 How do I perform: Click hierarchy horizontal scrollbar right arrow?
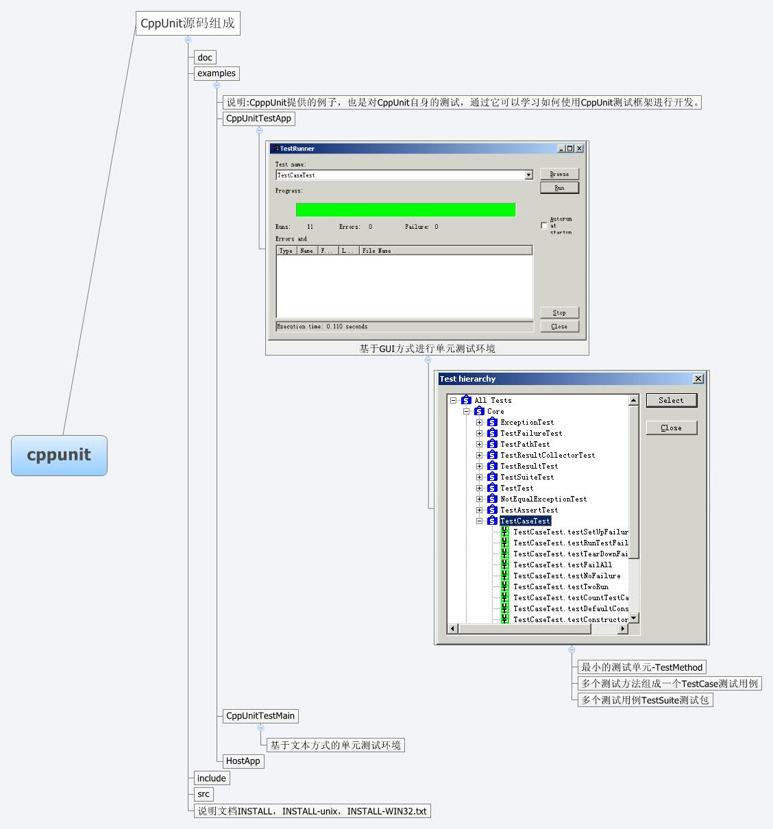click(623, 628)
